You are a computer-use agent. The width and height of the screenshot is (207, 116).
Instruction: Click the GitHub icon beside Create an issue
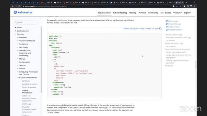pos(167,27)
